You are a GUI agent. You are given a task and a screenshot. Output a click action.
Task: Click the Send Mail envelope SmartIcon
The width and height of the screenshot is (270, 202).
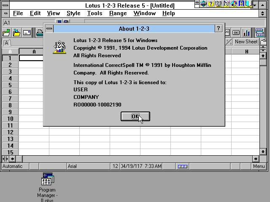pyautogui.click(x=27, y=33)
